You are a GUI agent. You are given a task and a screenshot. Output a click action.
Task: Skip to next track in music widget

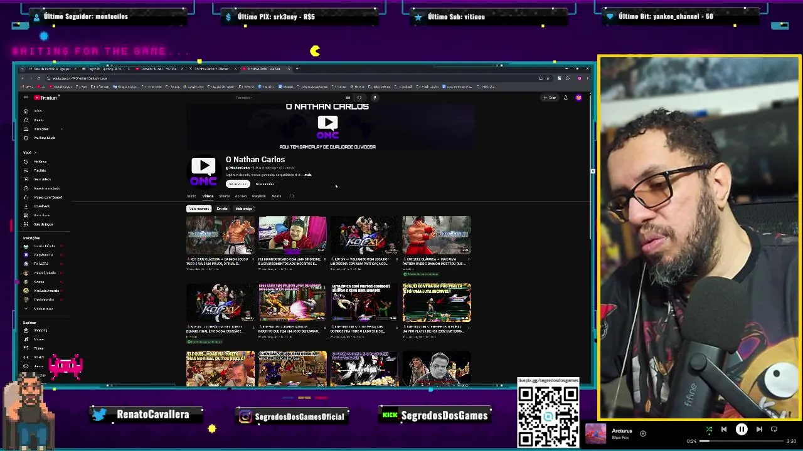(759, 430)
